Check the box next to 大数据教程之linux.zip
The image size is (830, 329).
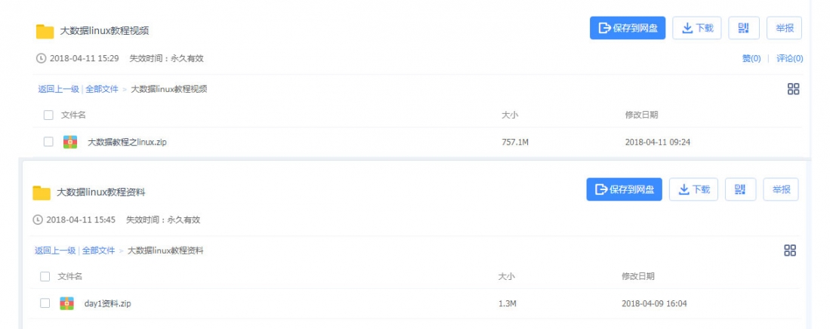point(48,142)
